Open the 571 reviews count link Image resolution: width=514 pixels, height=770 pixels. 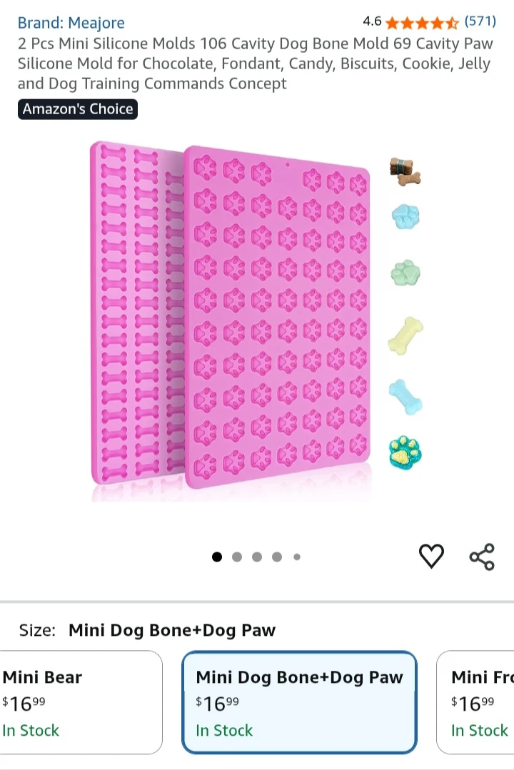(480, 21)
